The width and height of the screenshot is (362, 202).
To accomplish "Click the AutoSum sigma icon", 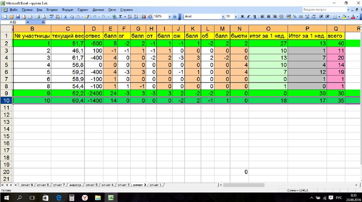I will pos(121,17).
